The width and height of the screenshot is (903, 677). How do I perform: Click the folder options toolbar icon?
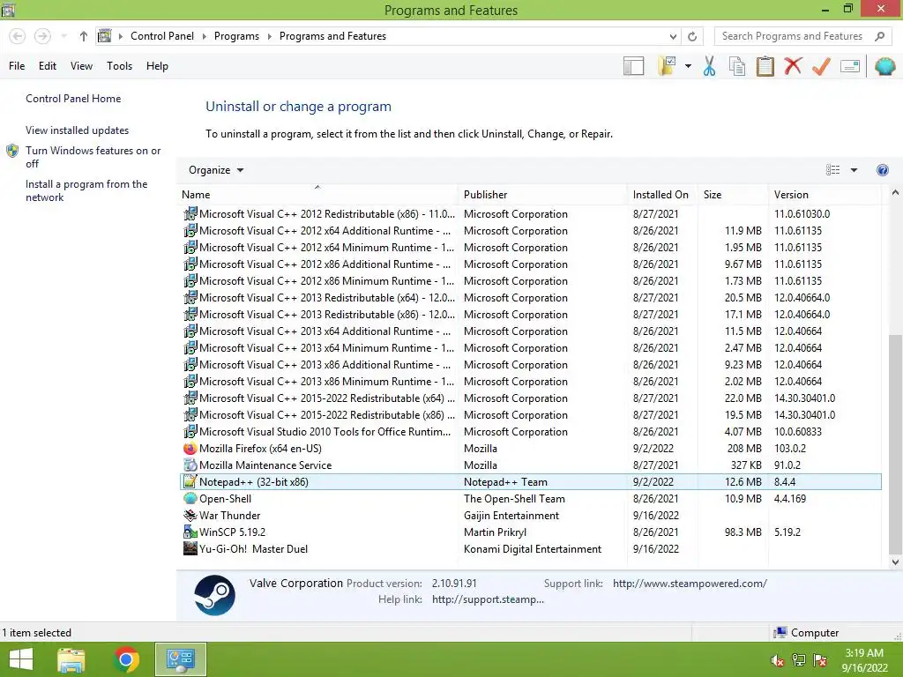pyautogui.click(x=667, y=66)
